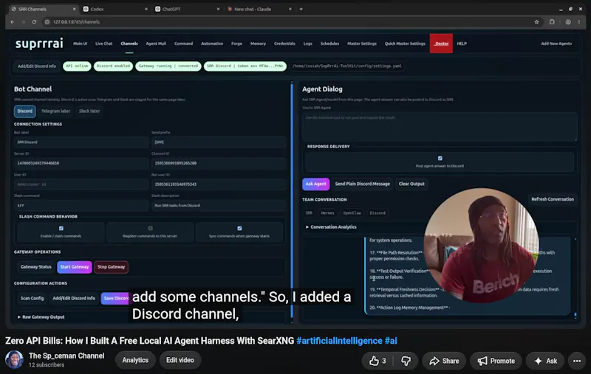Open the Credentials page
The image size is (591, 374).
(284, 44)
